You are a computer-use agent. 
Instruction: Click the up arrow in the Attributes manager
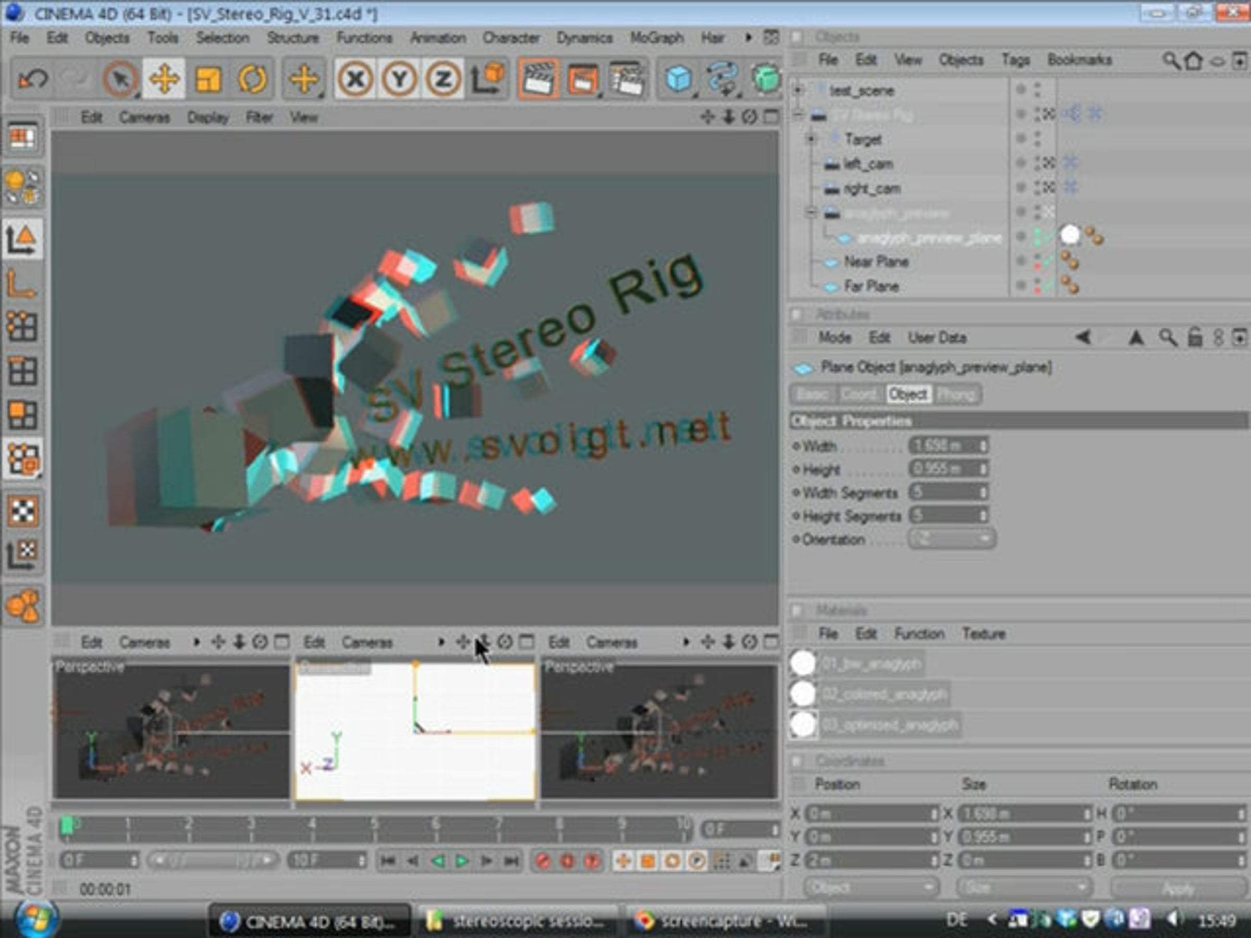[x=1136, y=338]
